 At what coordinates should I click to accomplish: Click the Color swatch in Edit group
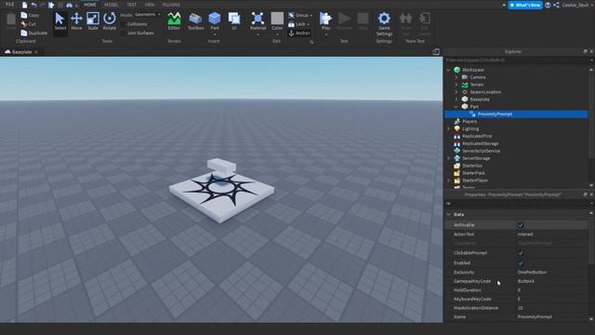(277, 19)
